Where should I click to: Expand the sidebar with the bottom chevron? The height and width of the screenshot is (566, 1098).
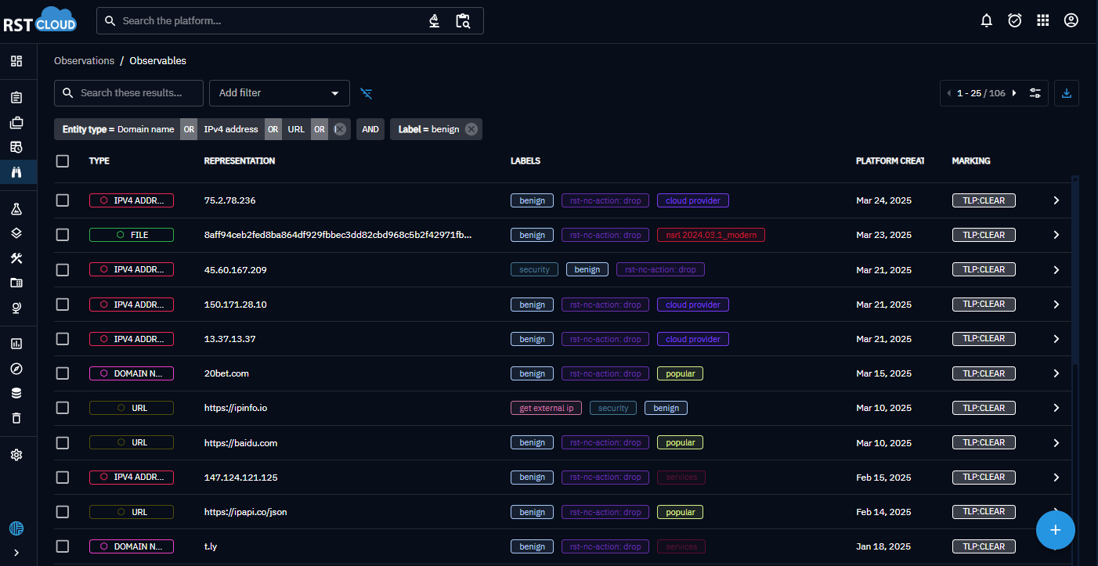[x=16, y=553]
